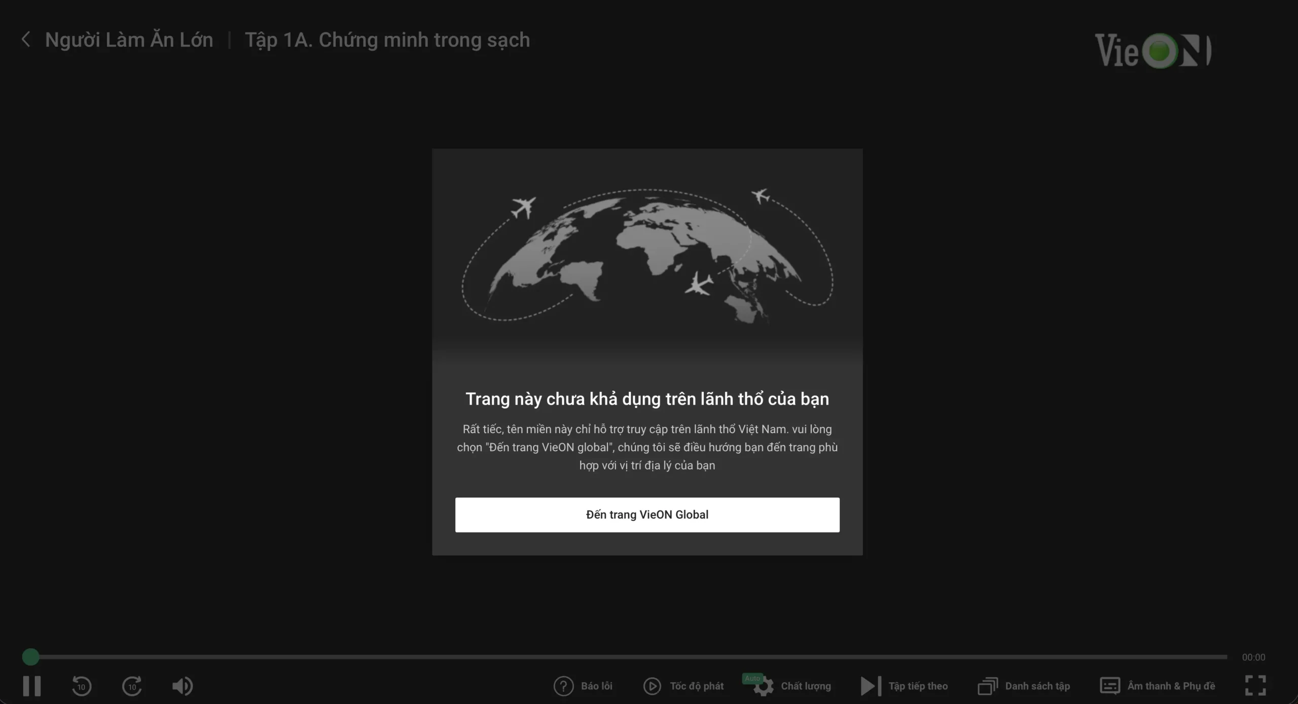This screenshot has height=704, width=1298.
Task: Click the 00:00 time display
Action: point(1253,657)
